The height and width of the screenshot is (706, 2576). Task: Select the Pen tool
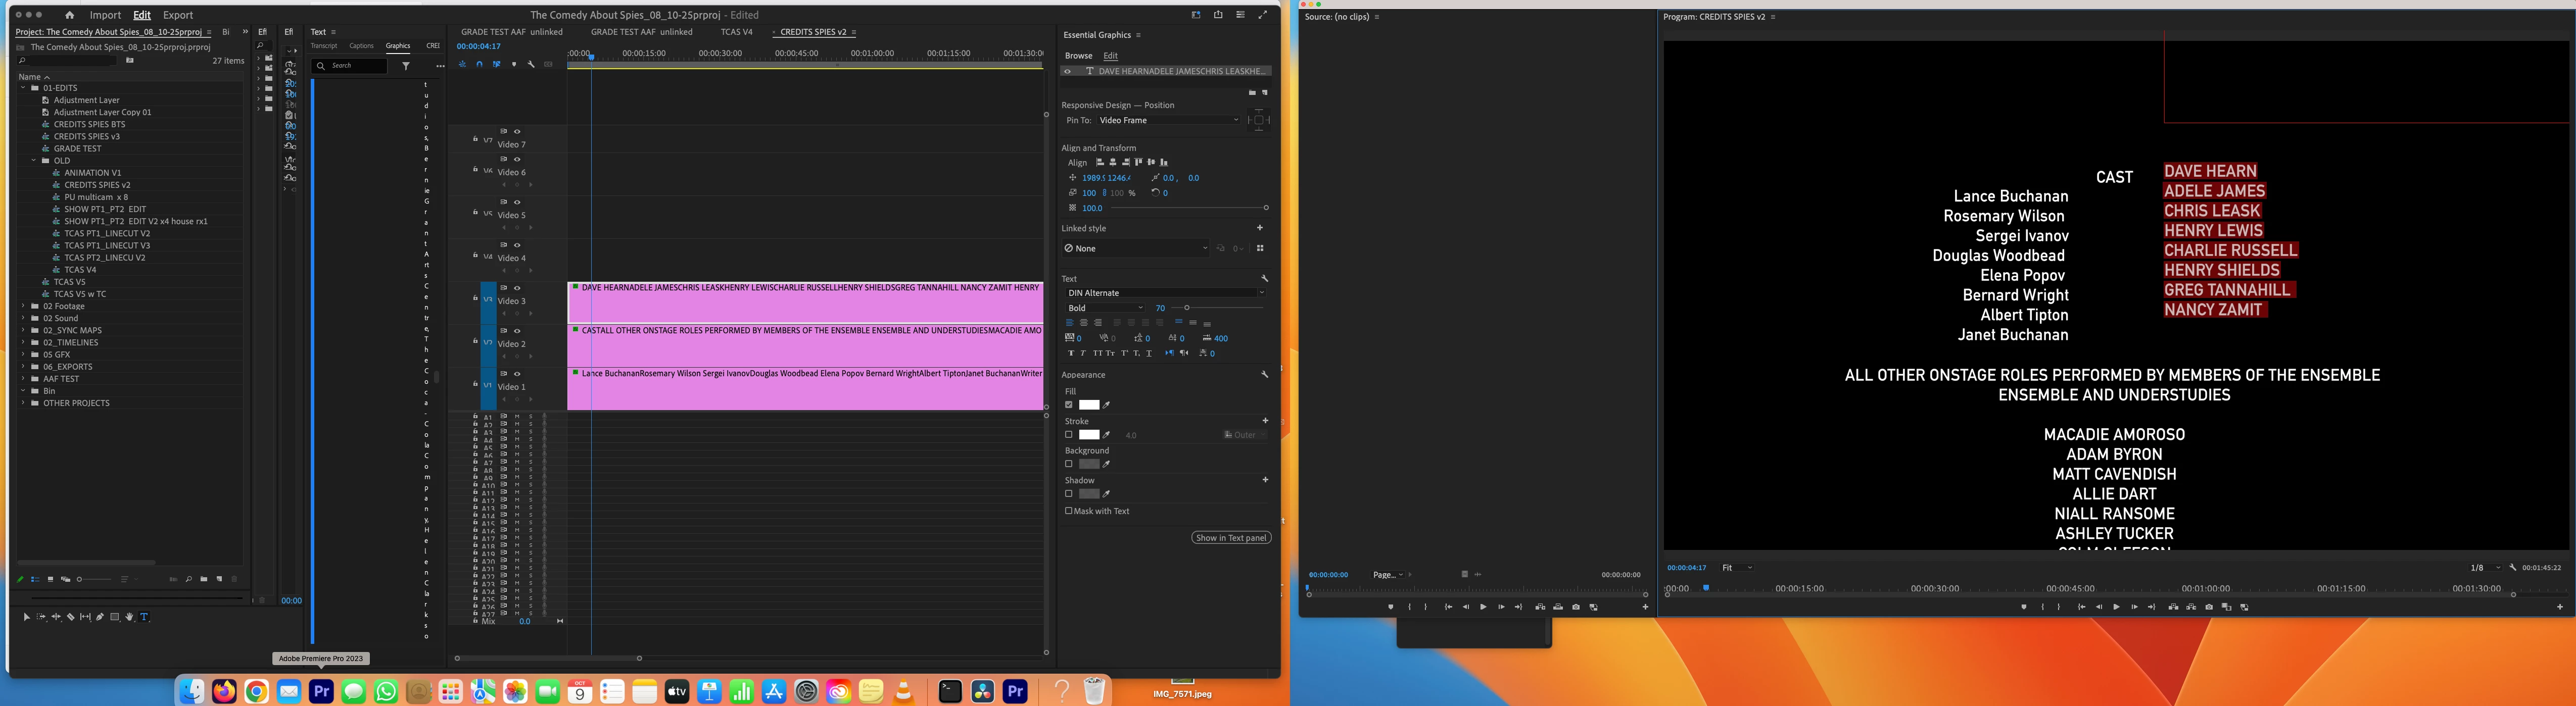[100, 617]
